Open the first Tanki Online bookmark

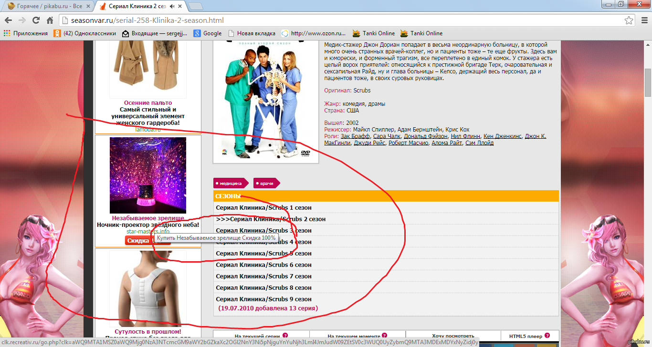pos(374,33)
